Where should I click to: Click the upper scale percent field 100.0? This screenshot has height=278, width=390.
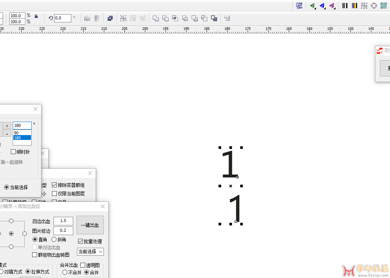(x=17, y=15)
